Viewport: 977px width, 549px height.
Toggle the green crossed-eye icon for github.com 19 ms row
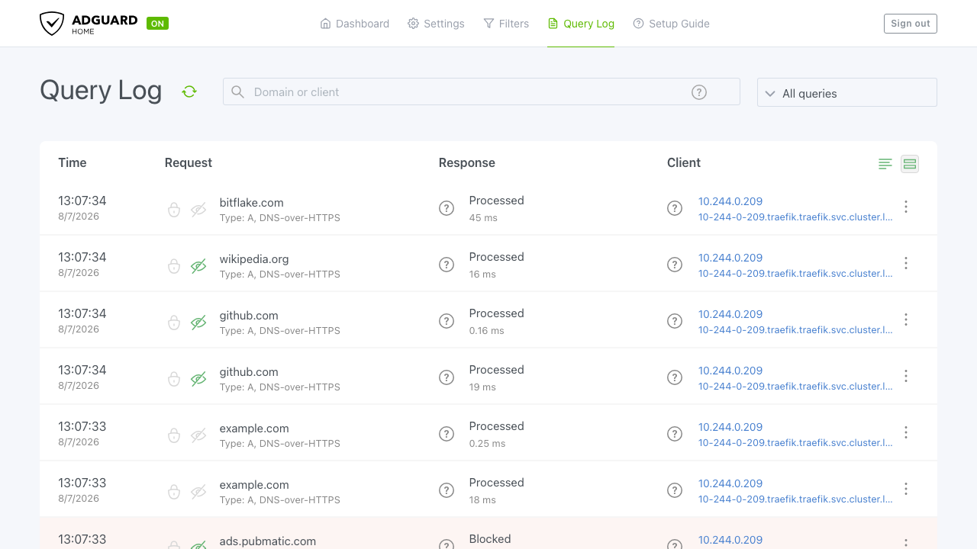pos(198,379)
